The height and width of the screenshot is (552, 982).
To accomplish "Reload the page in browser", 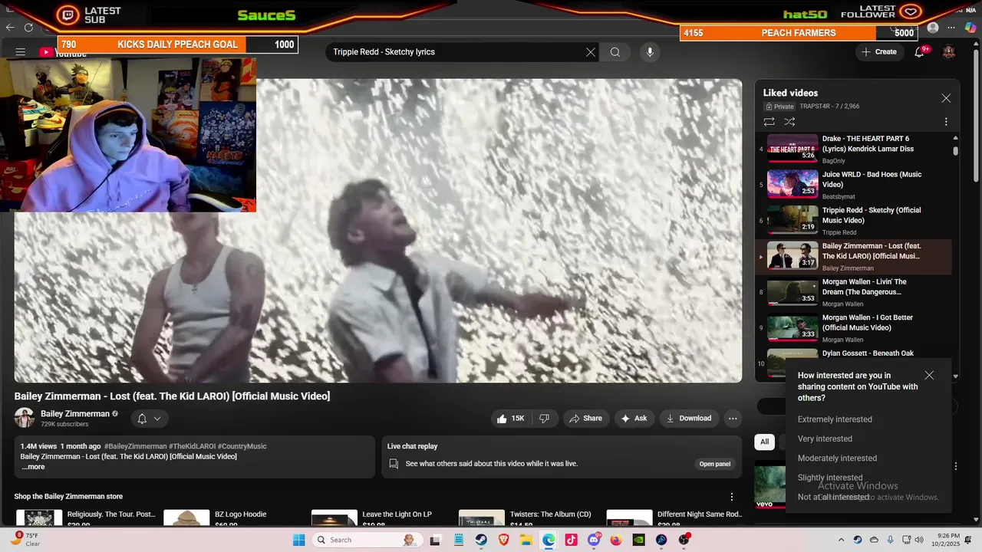I will pos(28,28).
